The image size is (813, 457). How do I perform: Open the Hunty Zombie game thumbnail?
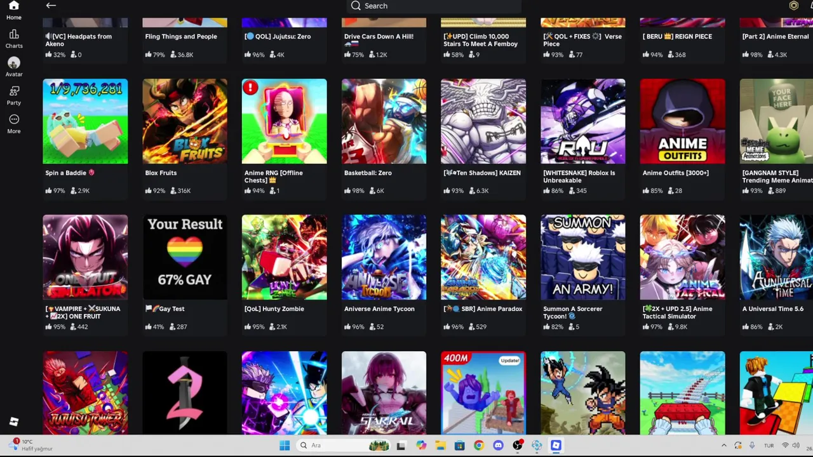[x=285, y=257]
